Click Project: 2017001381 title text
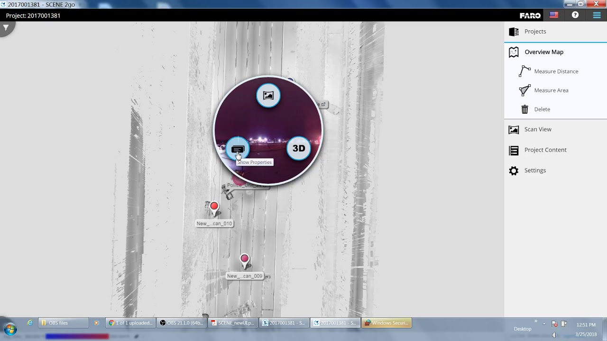This screenshot has width=607, height=341. tap(33, 16)
